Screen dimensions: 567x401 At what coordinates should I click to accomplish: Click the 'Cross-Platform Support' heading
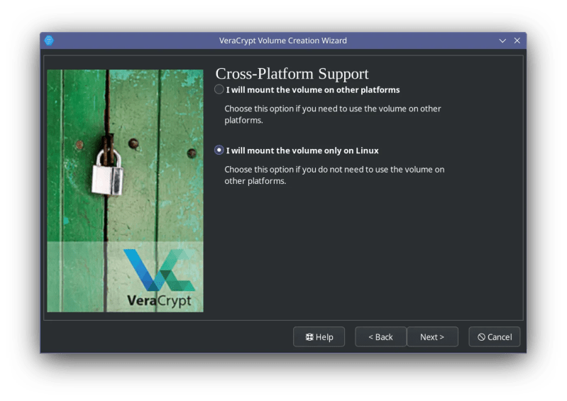tap(292, 74)
